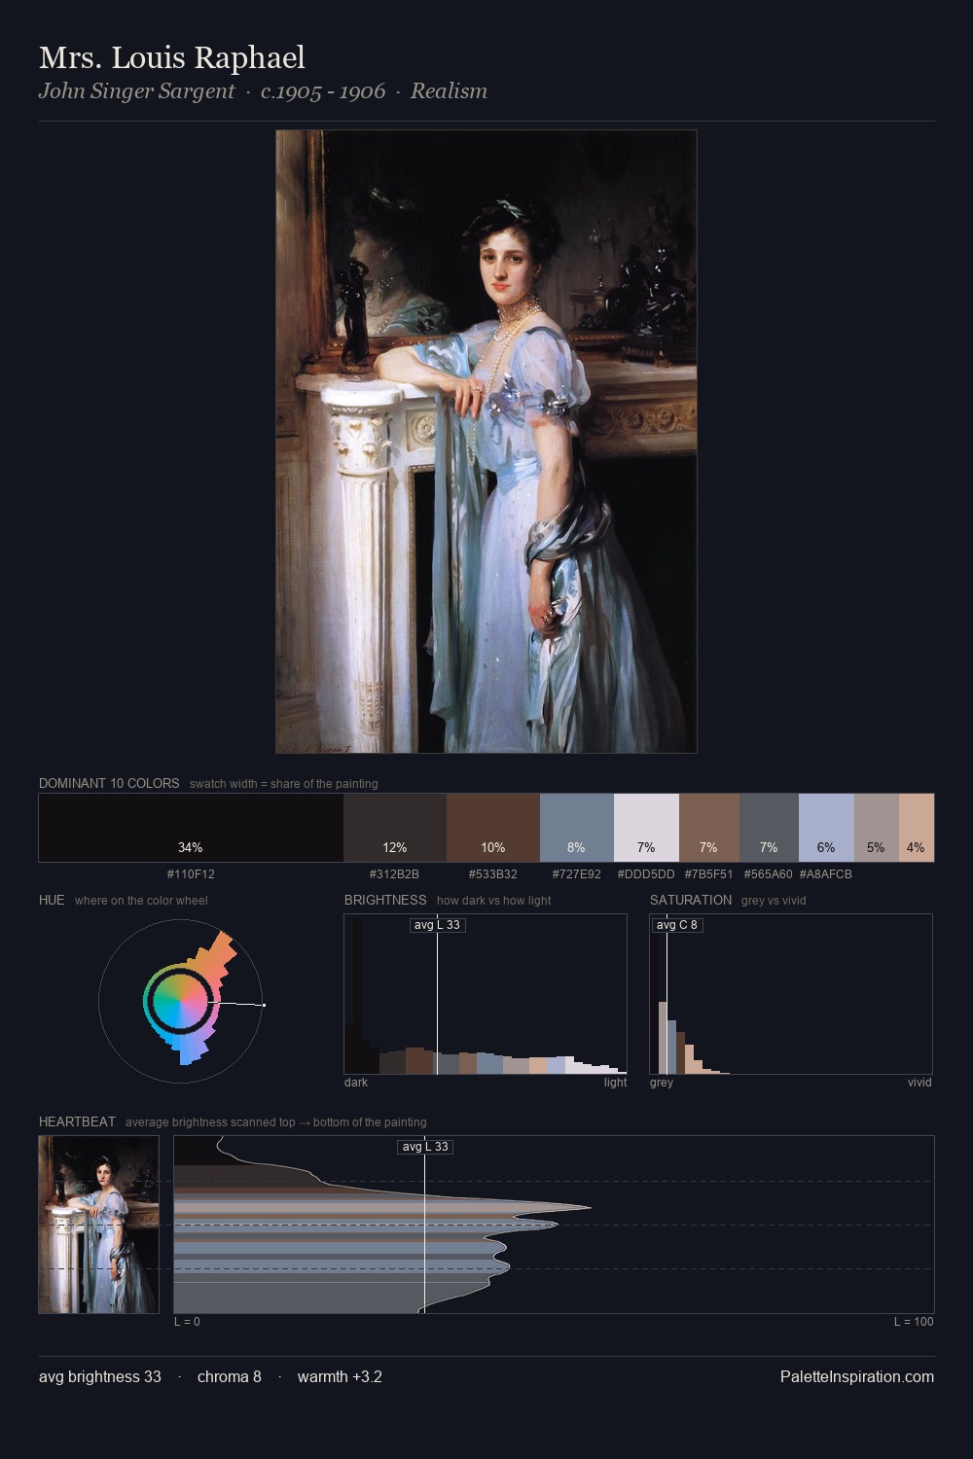Click the 'L = 100' axis label

[x=914, y=1322]
